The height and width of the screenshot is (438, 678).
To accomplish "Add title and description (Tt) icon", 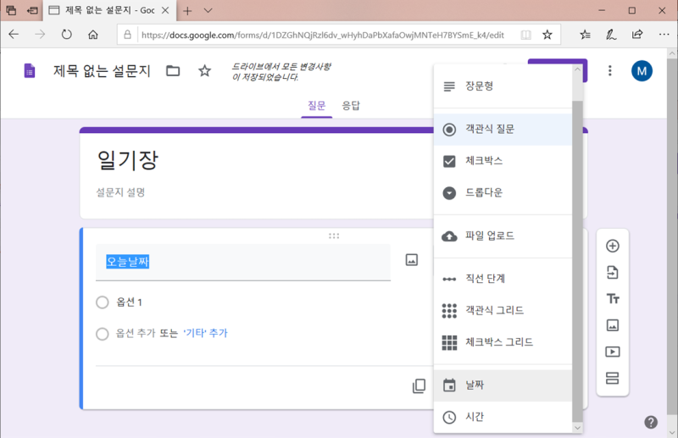I will point(612,299).
